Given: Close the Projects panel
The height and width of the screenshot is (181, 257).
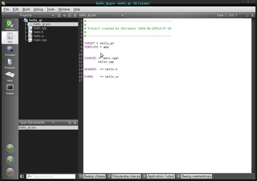Looking at the screenshot, I should (x=75, y=15).
